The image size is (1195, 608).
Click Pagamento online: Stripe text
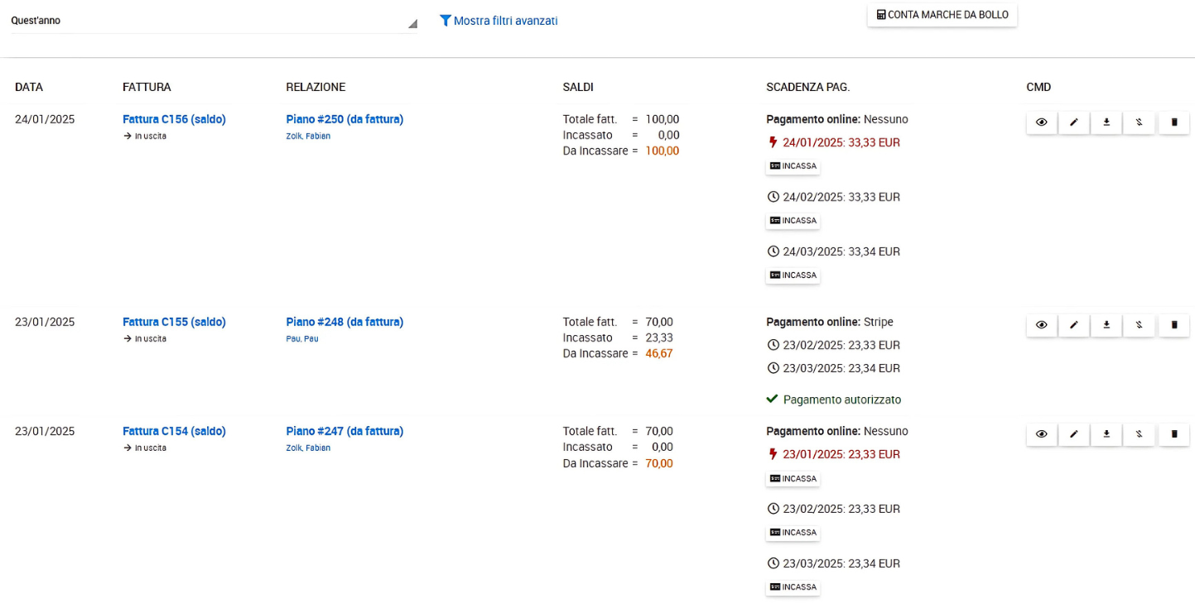click(830, 322)
